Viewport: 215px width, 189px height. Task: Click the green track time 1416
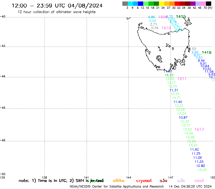(207, 52)
